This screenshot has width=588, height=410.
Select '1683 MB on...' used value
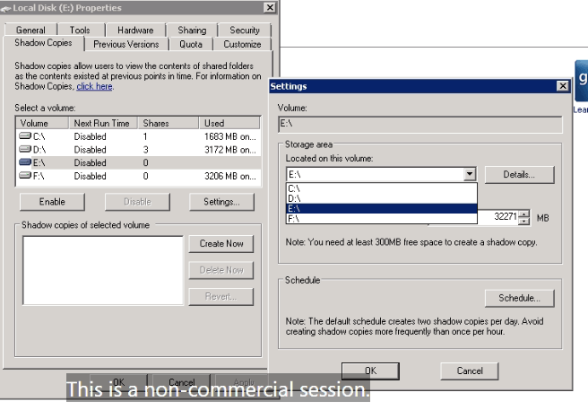point(230,136)
